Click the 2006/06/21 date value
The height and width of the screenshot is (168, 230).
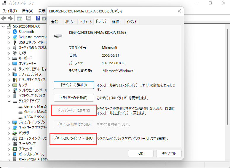click(x=111, y=55)
